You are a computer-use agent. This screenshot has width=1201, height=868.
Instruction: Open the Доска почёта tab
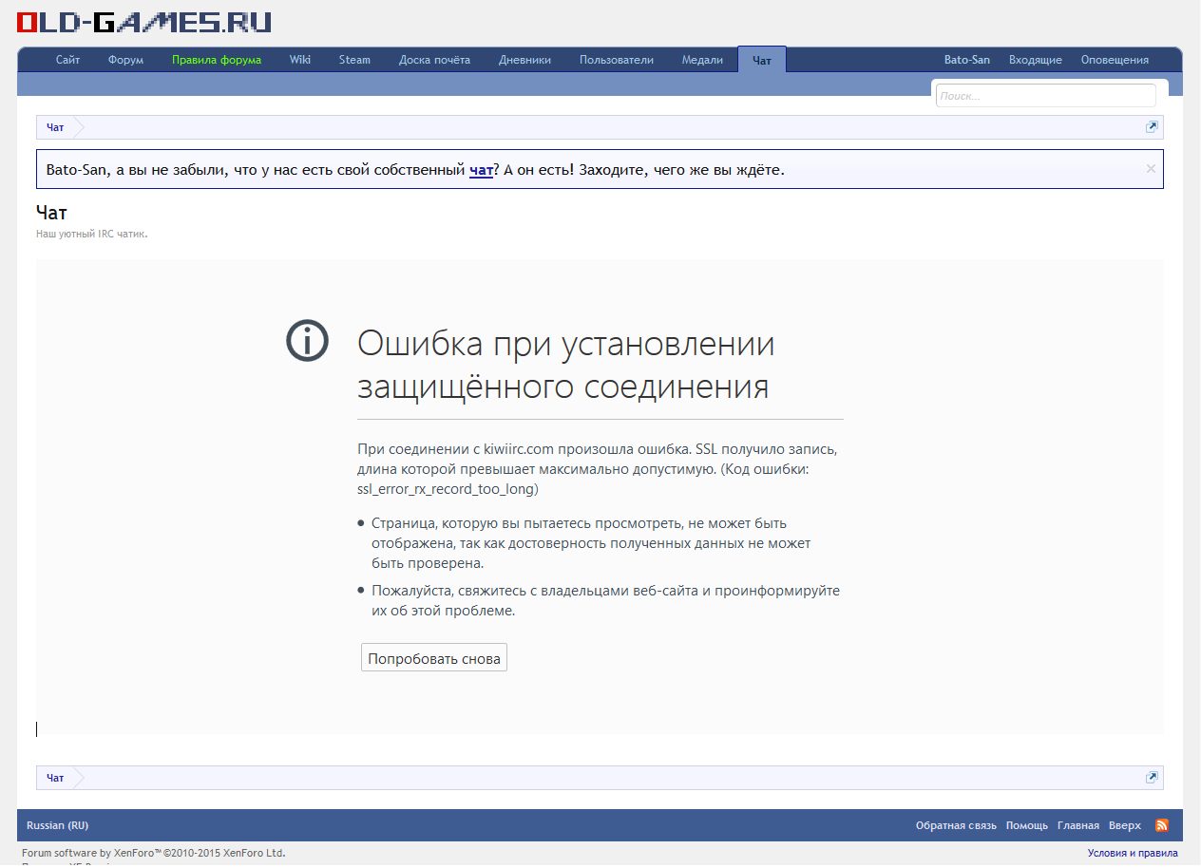tap(434, 60)
